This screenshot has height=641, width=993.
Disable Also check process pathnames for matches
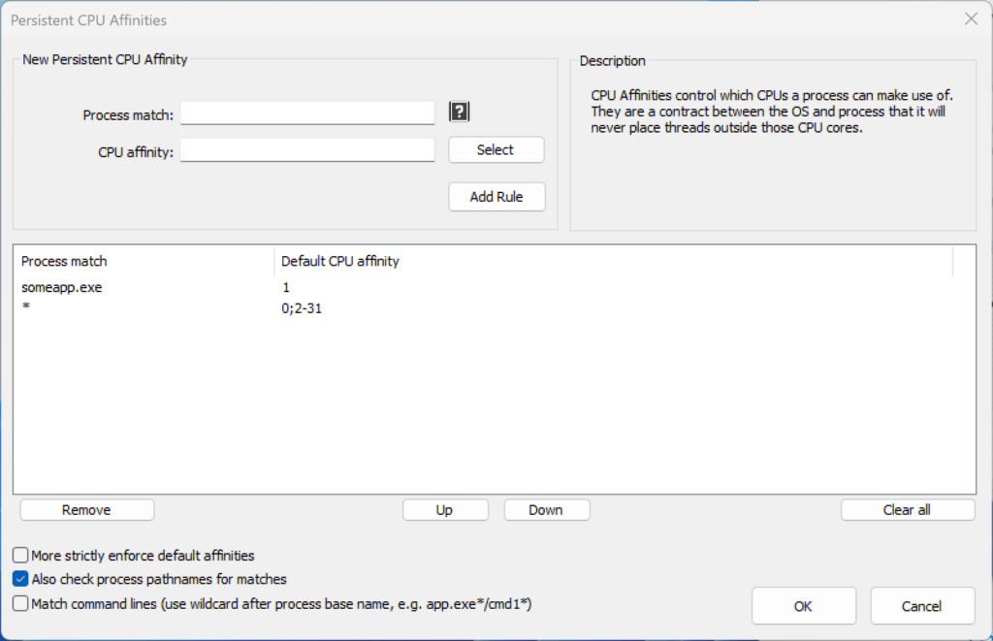click(19, 579)
